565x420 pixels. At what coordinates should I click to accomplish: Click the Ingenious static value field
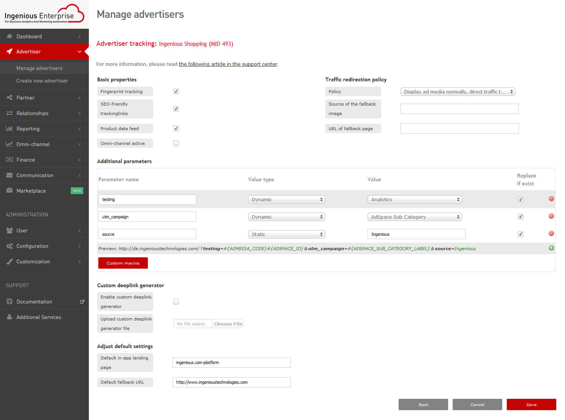(416, 234)
